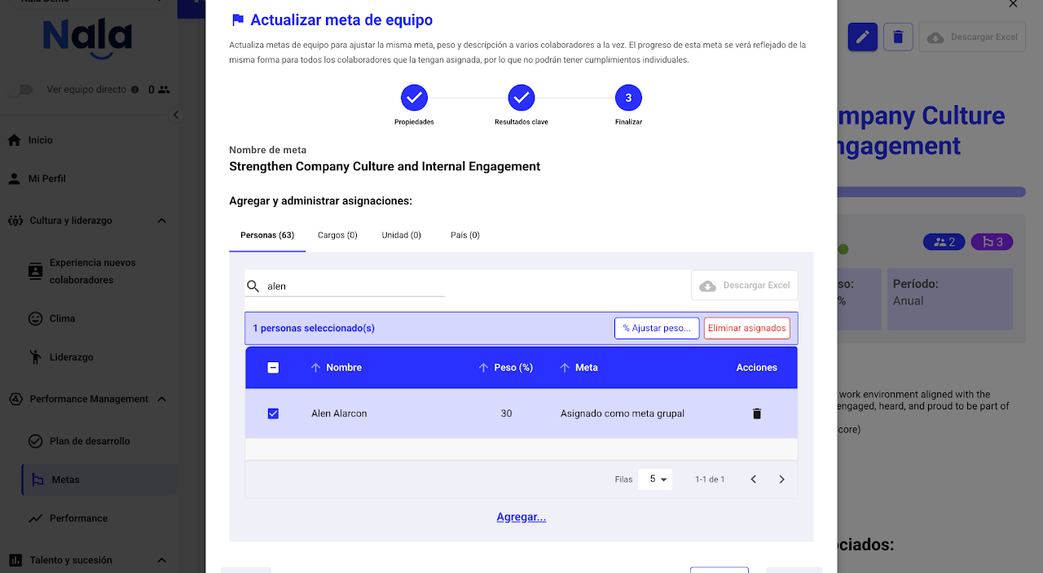Toggle the Ver equipo directo switch

point(20,90)
